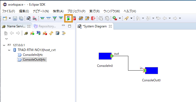196x102 pixels.
Task: Click the home icon in Name Service view
Action: tap(6, 33)
